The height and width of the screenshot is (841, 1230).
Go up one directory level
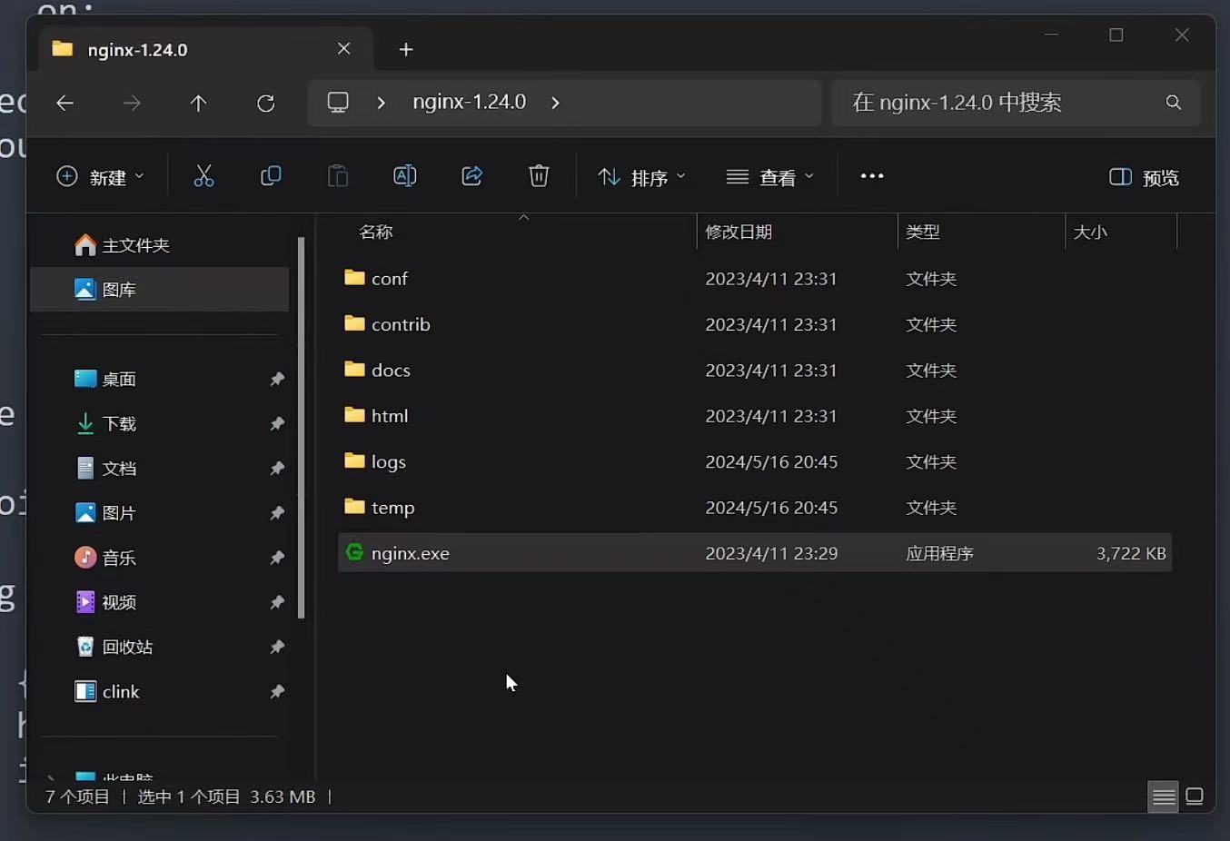(198, 104)
